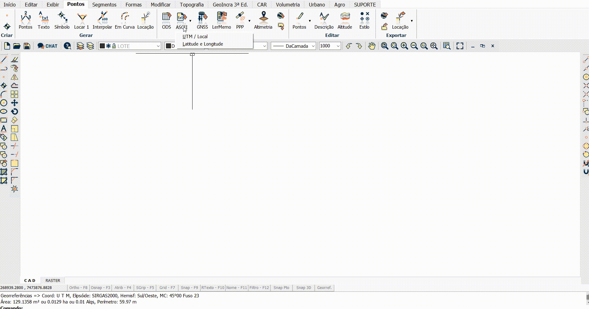589x309 pixels.
Task: Open the Em Curva generator
Action: click(x=124, y=20)
